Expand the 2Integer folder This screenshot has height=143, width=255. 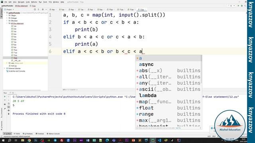pyautogui.click(x=7, y=18)
